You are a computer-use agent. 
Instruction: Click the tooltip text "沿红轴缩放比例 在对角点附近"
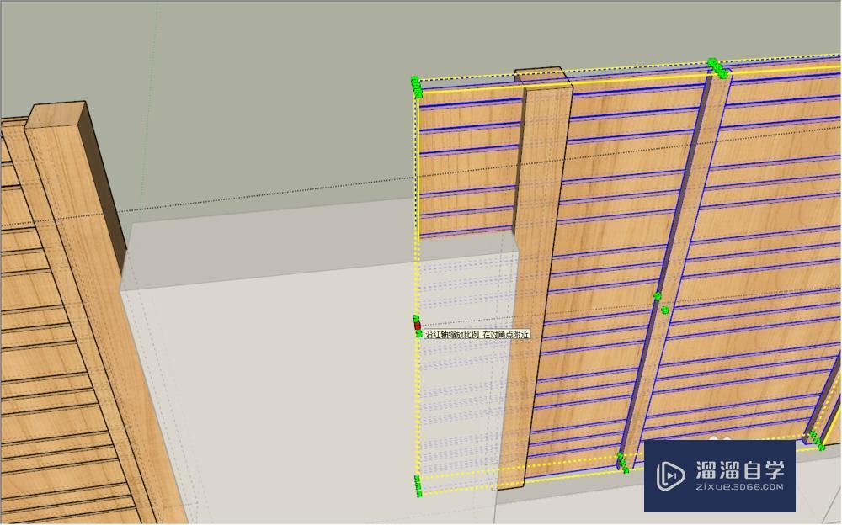coord(477,334)
